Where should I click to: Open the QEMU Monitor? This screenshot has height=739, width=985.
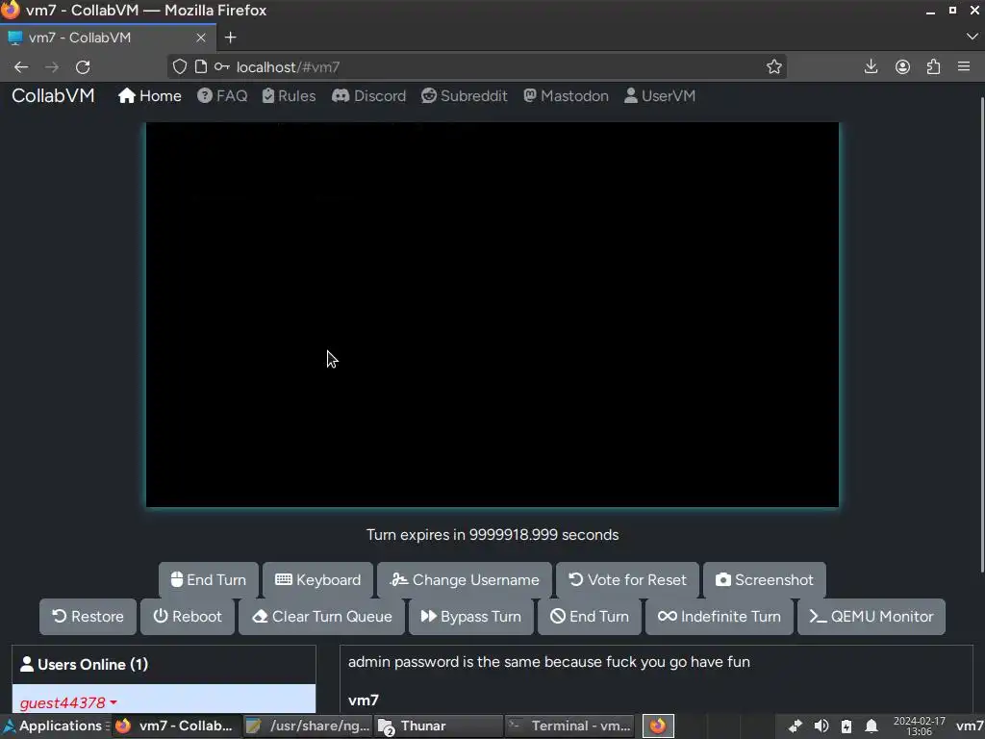click(871, 617)
